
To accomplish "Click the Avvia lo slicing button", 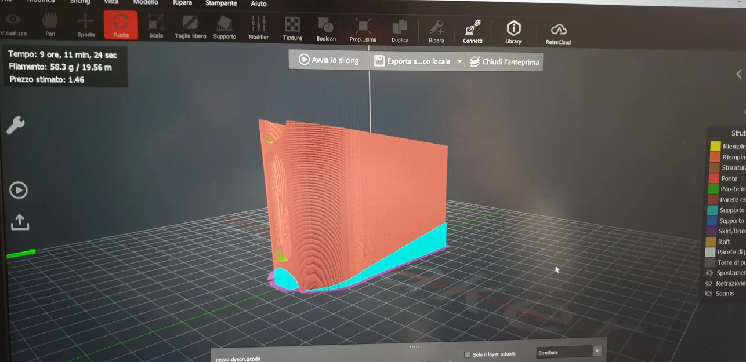I will pyautogui.click(x=329, y=60).
